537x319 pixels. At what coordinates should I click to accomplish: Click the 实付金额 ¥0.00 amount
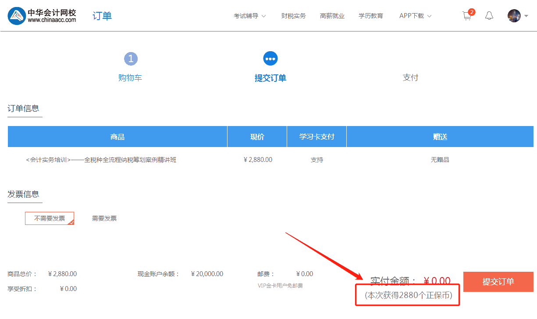point(437,281)
